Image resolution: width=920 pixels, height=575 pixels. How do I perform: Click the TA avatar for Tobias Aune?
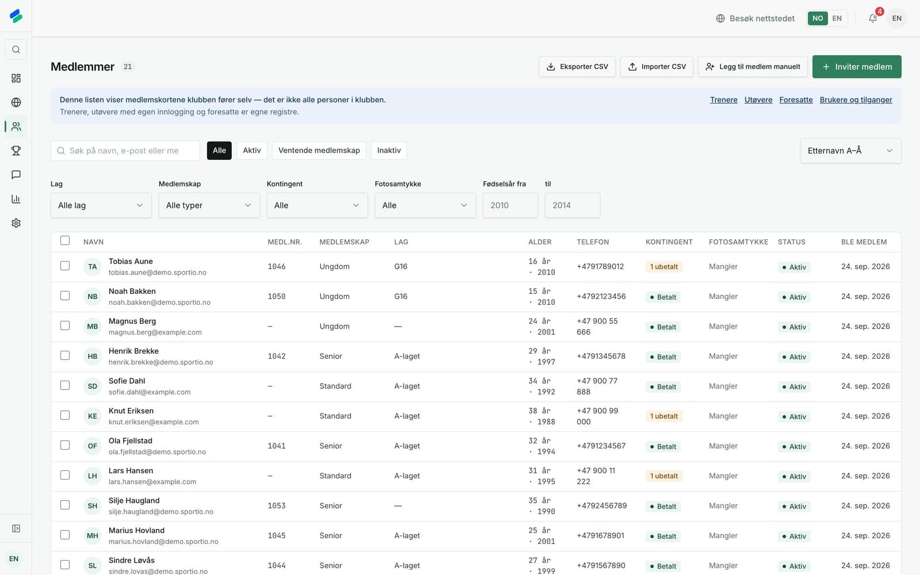(93, 267)
